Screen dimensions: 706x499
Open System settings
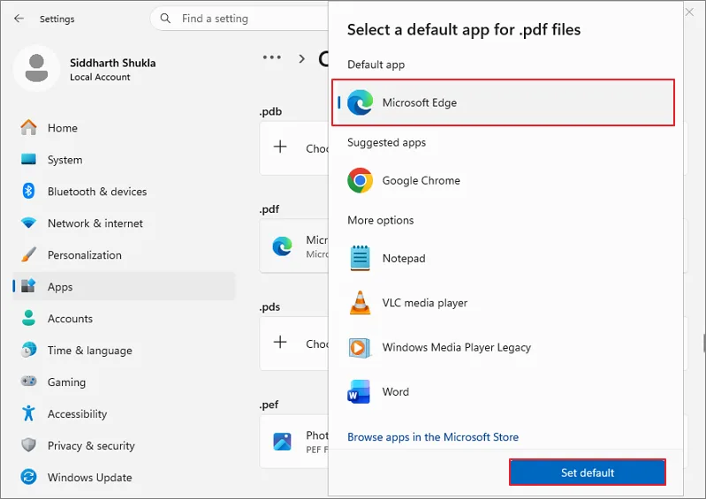[124, 160]
